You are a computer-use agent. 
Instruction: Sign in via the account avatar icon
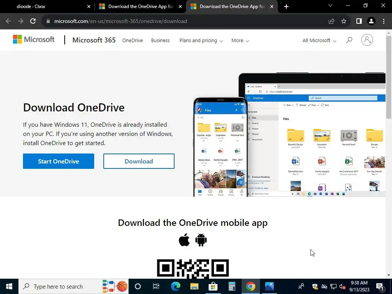(367, 40)
